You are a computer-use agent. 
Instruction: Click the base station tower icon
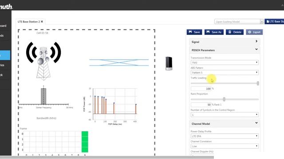43,61
